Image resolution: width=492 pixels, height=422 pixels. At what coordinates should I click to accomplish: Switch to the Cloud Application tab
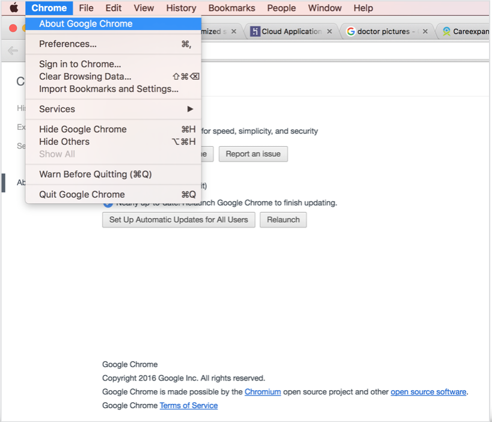pyautogui.click(x=292, y=31)
